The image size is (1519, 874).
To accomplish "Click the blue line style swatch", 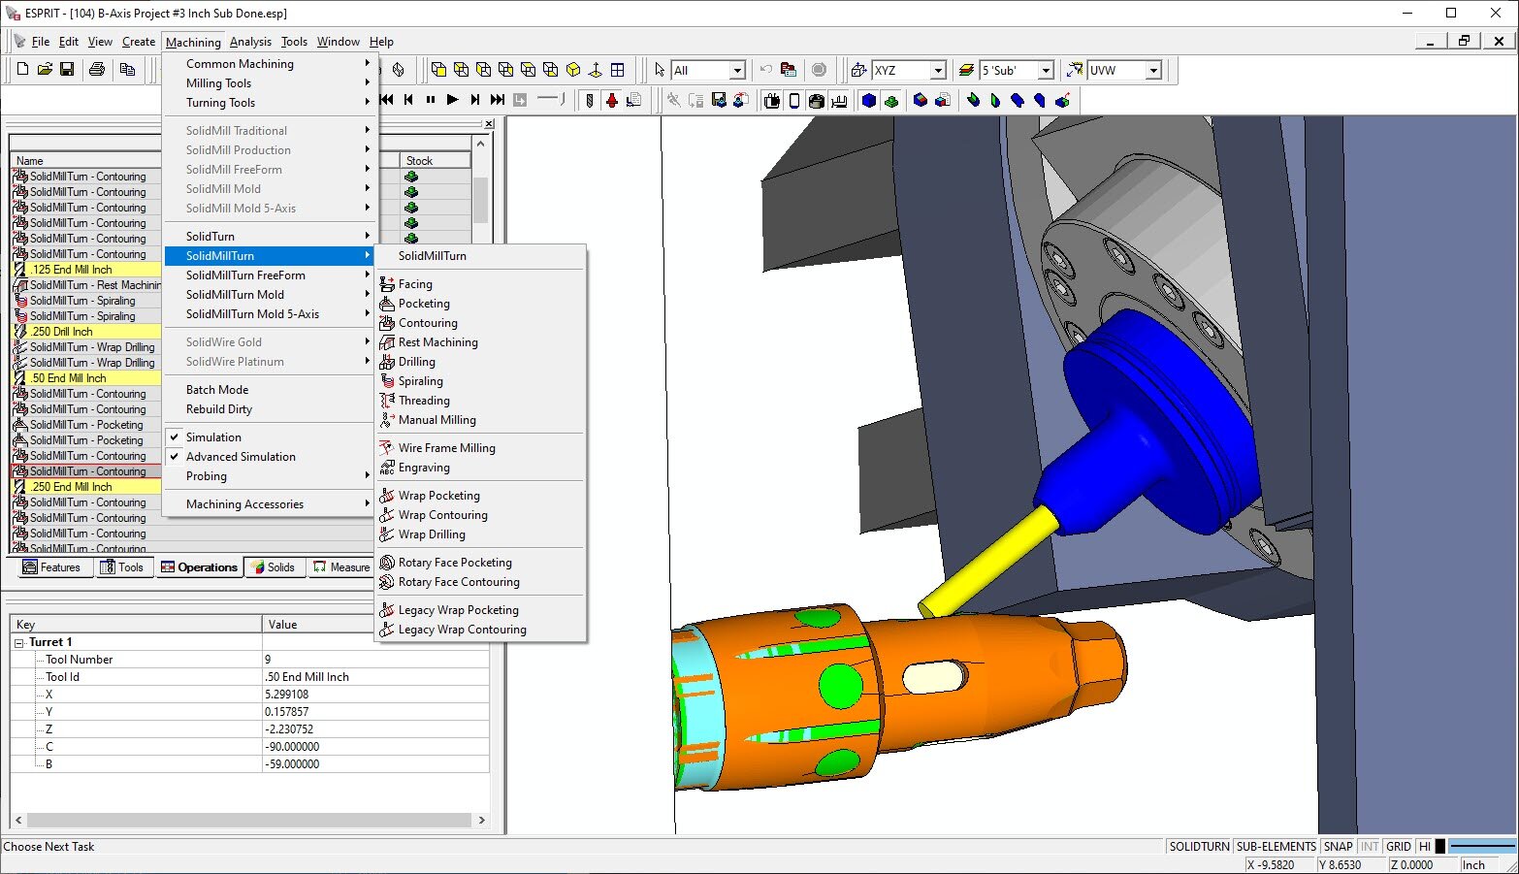I will coord(1482,847).
